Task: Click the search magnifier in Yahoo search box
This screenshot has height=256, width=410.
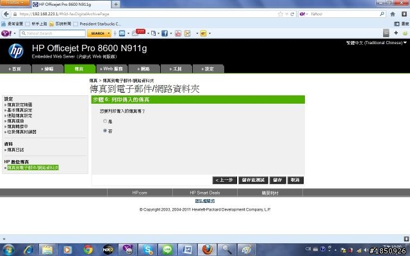Action: [x=382, y=14]
